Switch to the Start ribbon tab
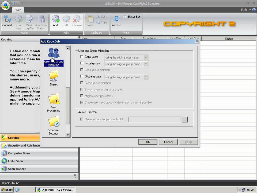Image resolution: width=257 pixels, height=193 pixels. pos(18,10)
